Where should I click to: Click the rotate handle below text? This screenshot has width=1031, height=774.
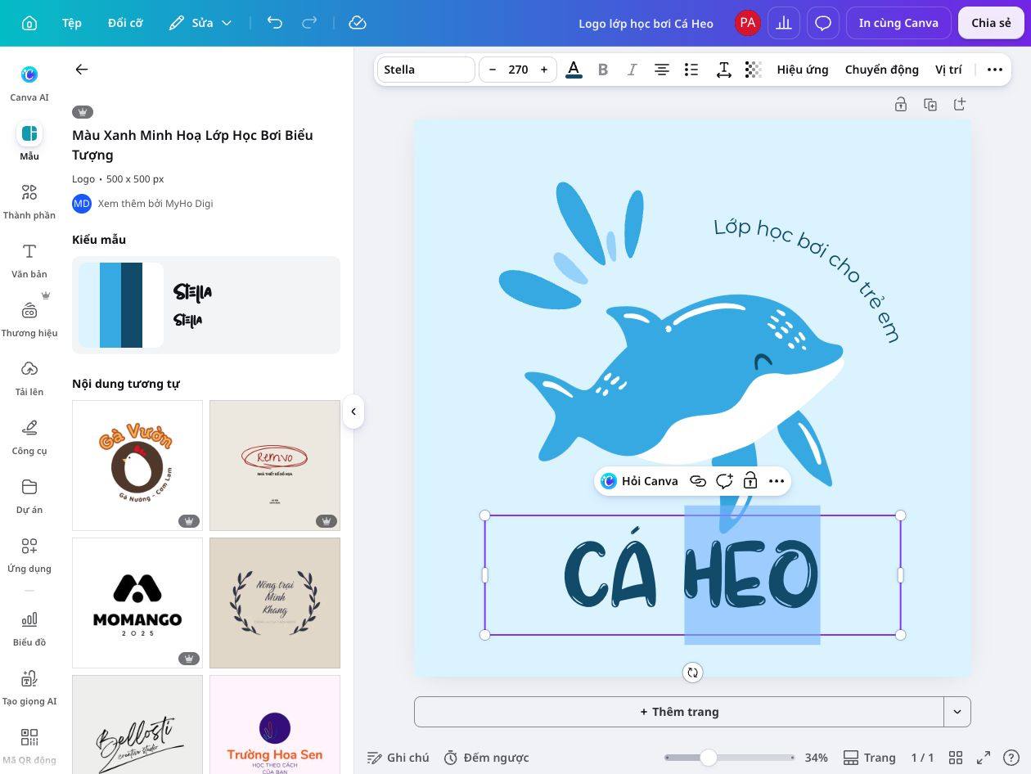point(692,673)
